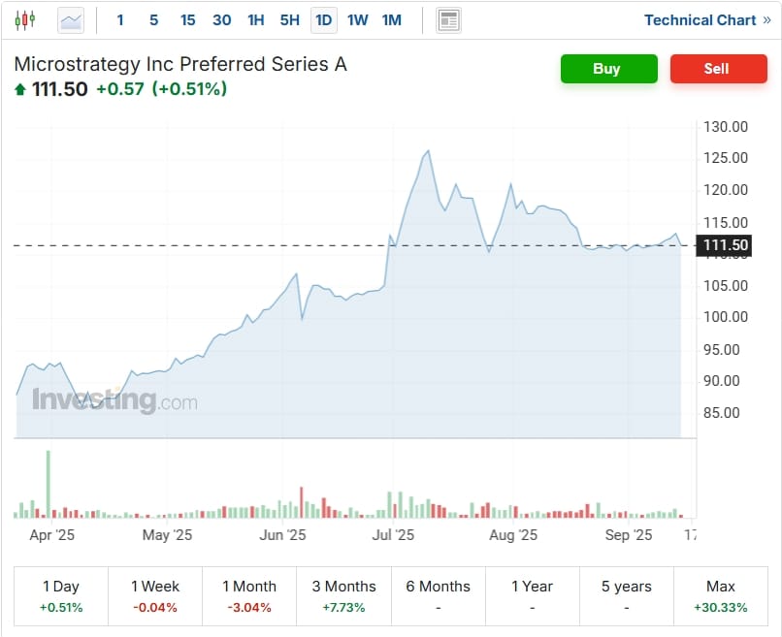Choose the 1 Month range tab
The height and width of the screenshot is (637, 782).
(x=249, y=595)
